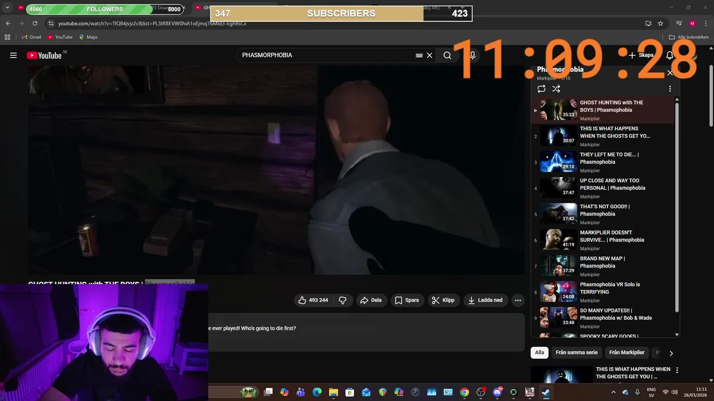
Task: Play SO MANY UPDATES!! playlist video
Action: [603, 318]
